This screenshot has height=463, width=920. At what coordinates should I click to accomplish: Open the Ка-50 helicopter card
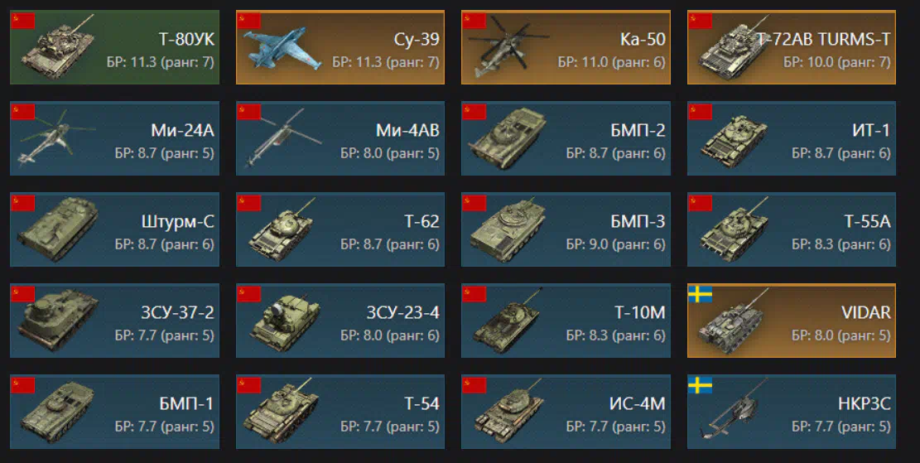point(566,47)
